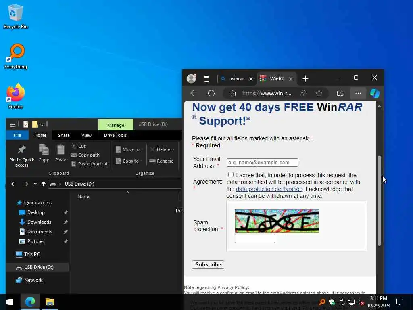Open the Move to dropdown
Viewport: 413px width, 310px height.
coord(129,149)
